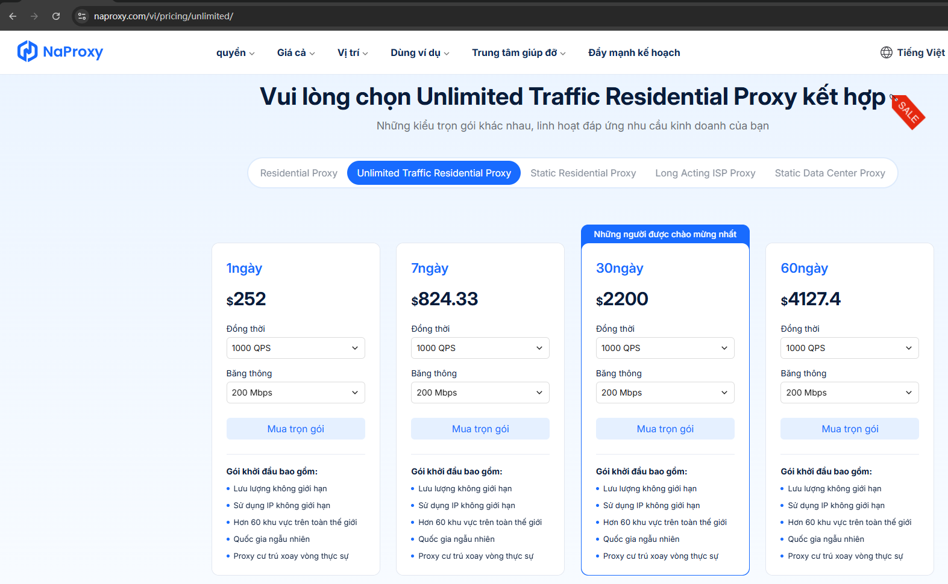Open the Tiếng Việt language selector

(921, 53)
